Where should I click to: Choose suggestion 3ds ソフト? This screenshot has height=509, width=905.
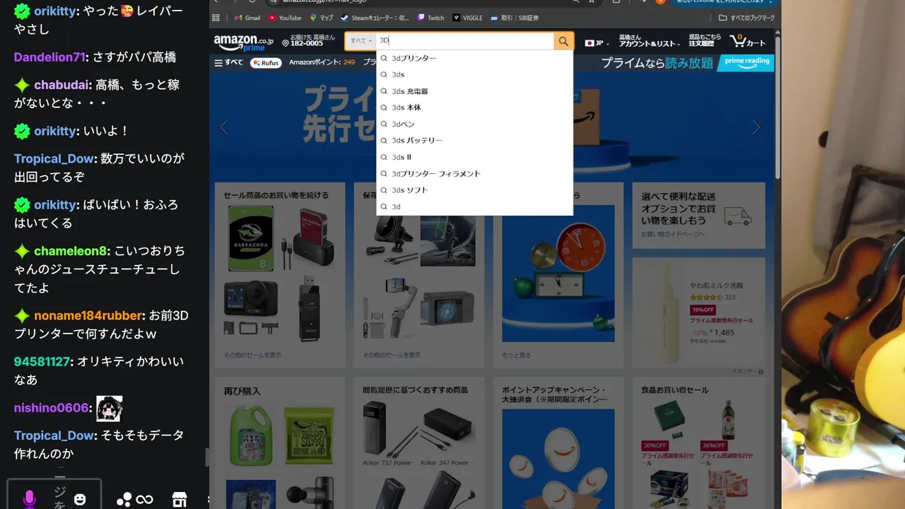click(474, 190)
